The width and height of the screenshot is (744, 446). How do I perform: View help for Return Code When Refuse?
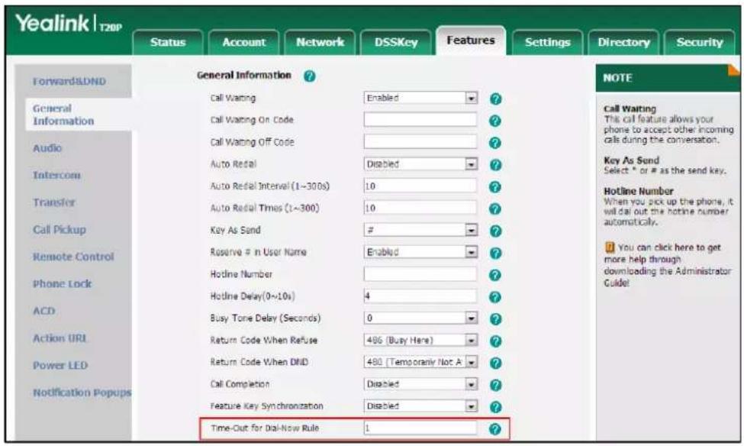495,341
